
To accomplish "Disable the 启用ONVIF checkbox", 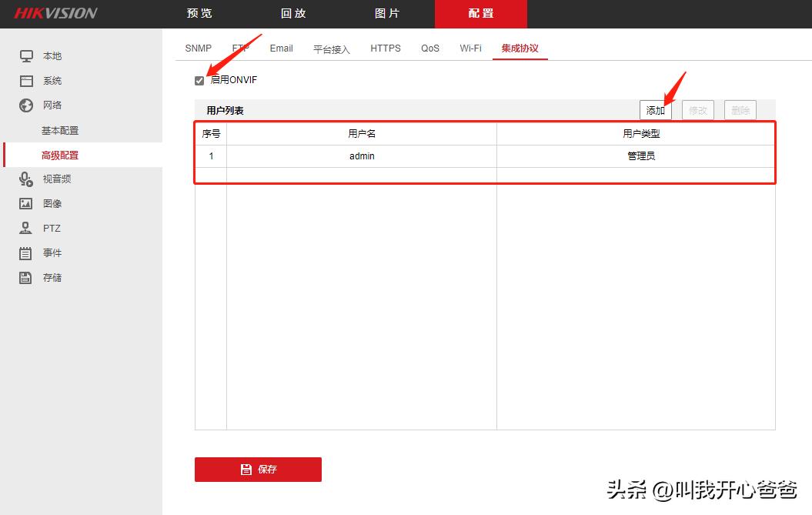I will point(199,79).
